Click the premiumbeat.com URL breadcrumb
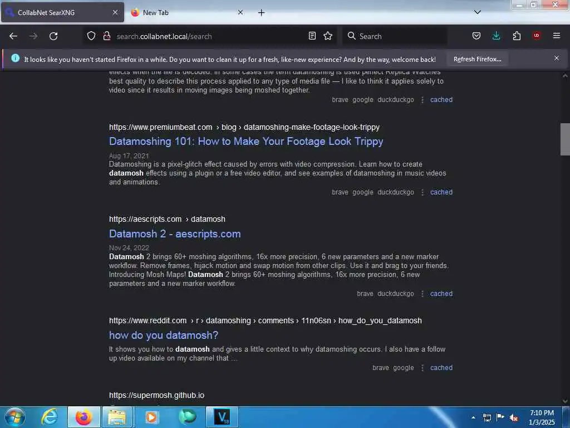 (244, 128)
